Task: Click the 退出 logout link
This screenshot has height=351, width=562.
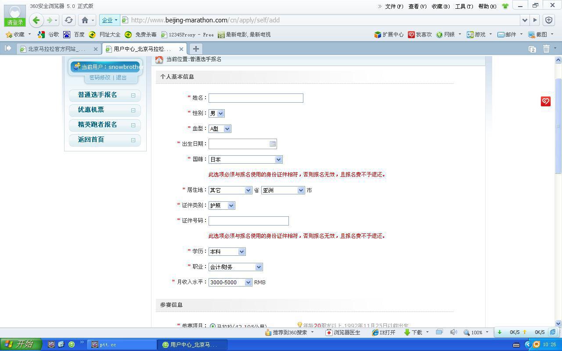Action: 121,78
